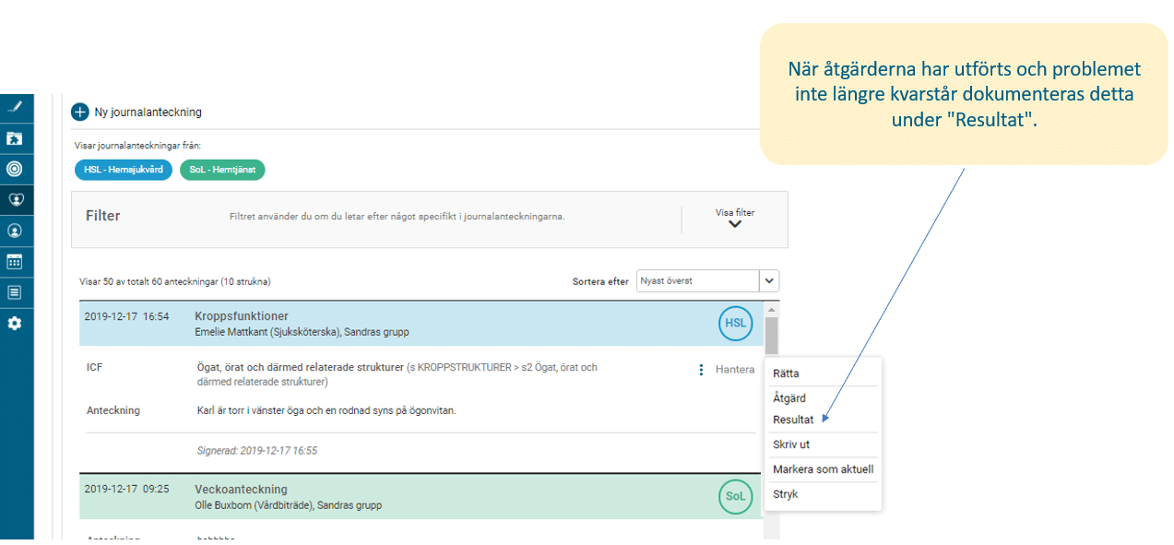Viewport: 1174px width, 545px height.
Task: Toggle the HSL - Hemsjukvård filter chip
Action: [x=124, y=170]
